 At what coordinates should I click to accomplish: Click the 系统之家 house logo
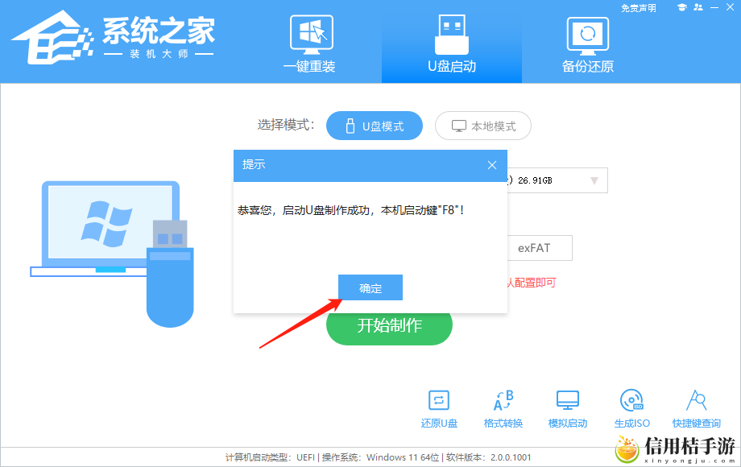click(52, 38)
